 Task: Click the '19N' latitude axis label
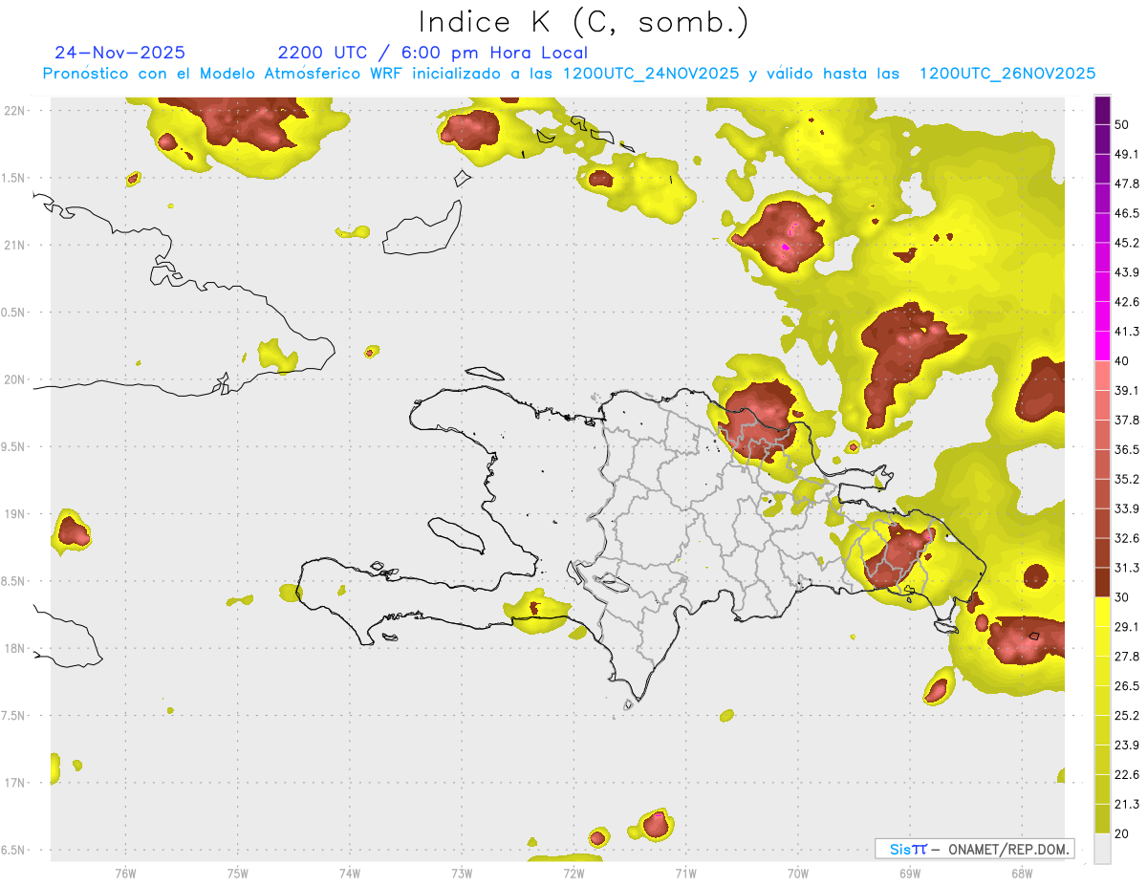15,514
